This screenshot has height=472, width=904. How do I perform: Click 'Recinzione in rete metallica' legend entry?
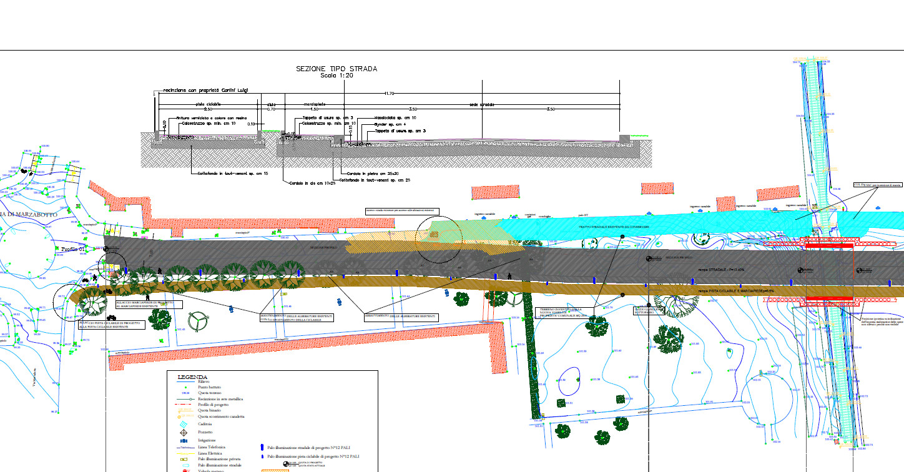pyautogui.click(x=220, y=398)
